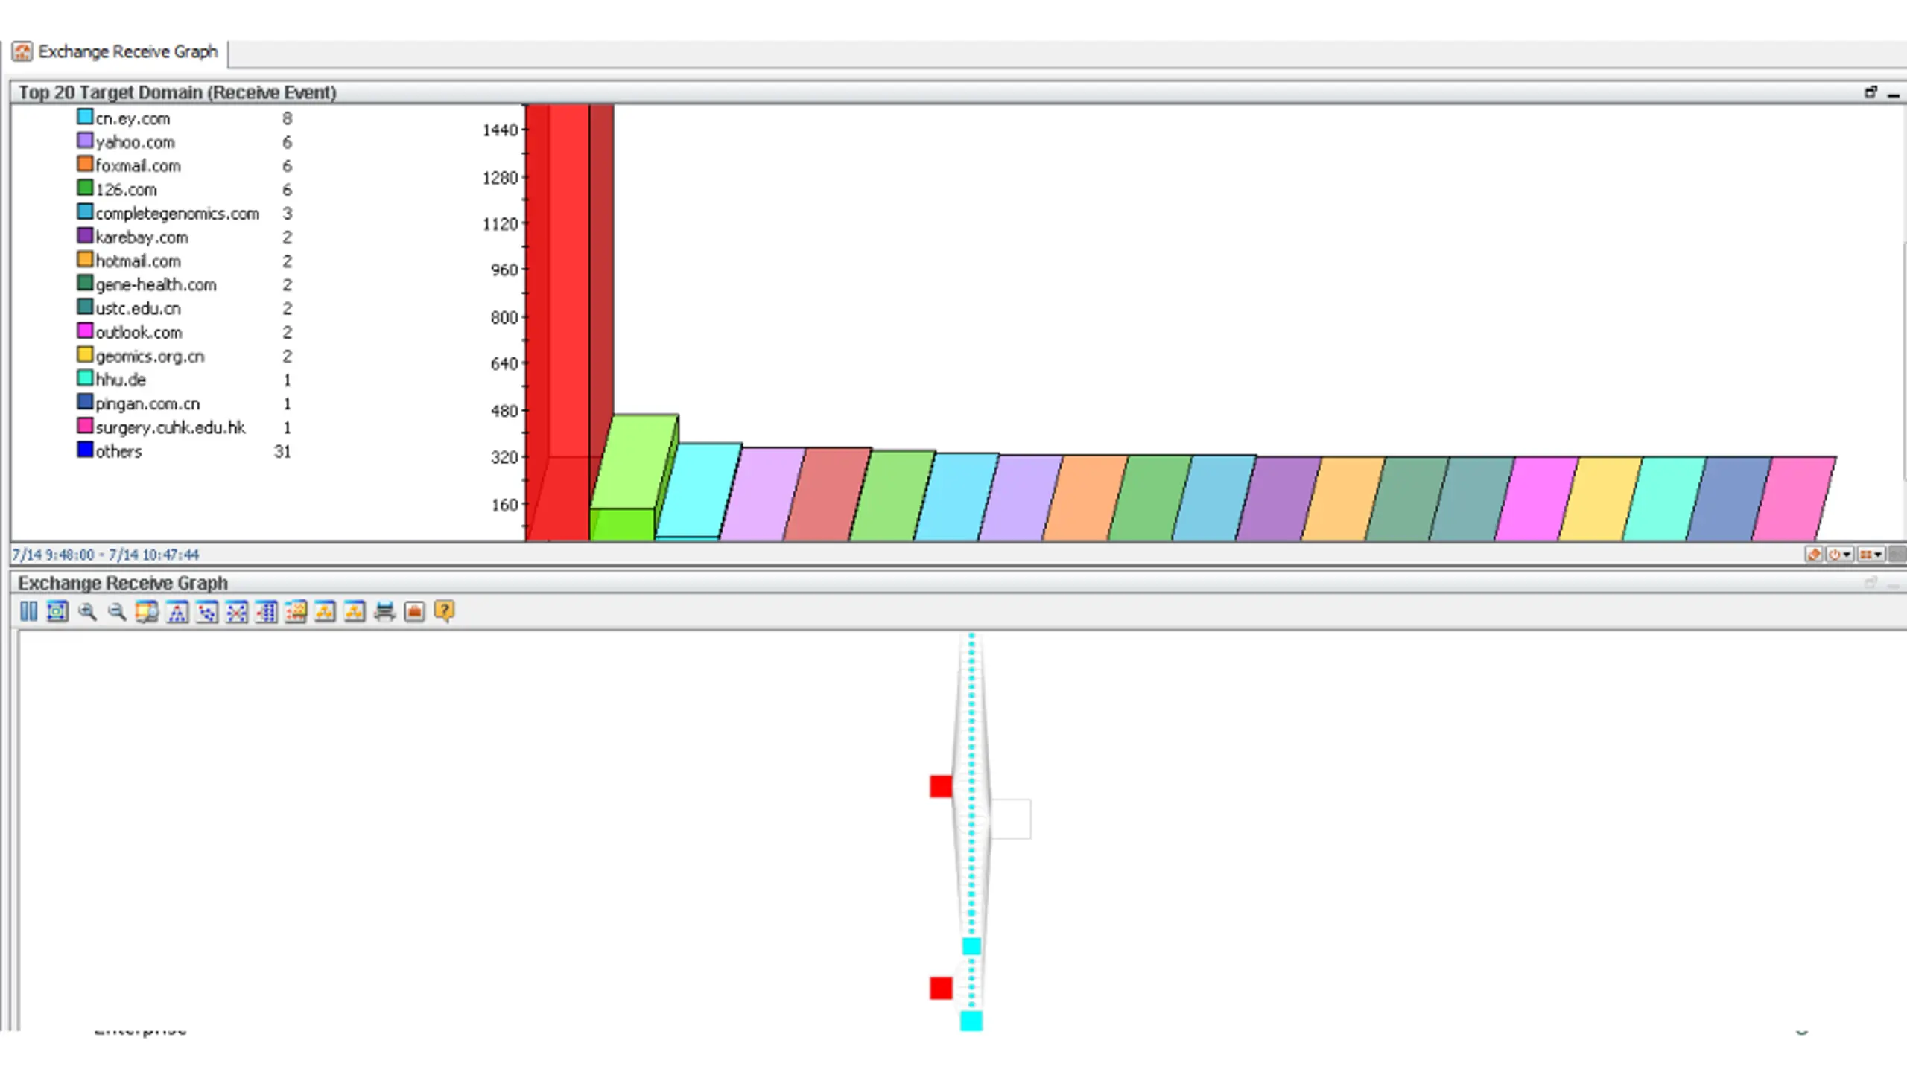Click the cn.ey.com legend swatch
Screen dimensions: 1907x1072
point(85,117)
